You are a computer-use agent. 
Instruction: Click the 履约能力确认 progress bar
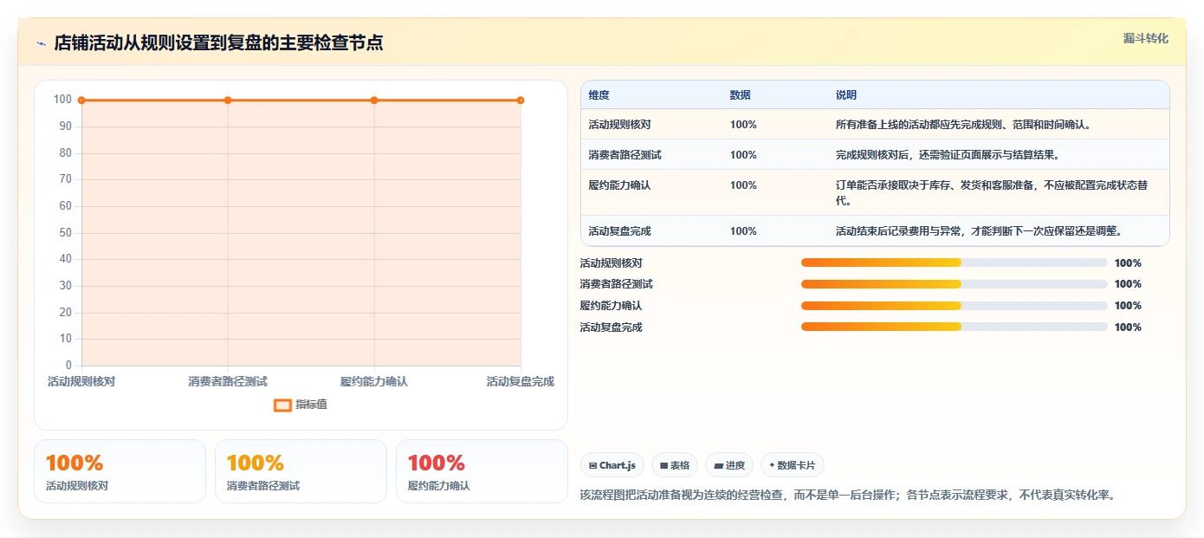click(955, 306)
